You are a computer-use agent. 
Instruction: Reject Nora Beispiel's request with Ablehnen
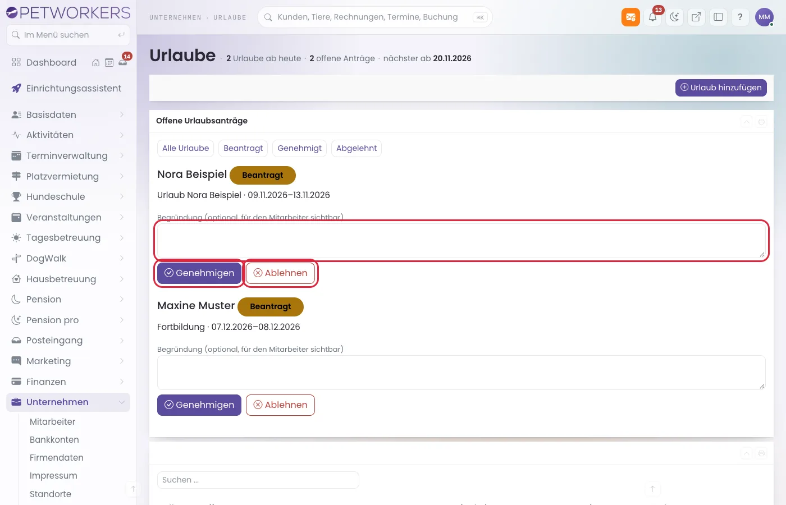pyautogui.click(x=280, y=273)
